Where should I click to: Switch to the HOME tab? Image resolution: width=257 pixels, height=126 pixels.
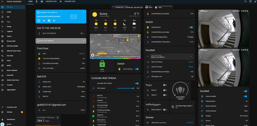click(x=30, y=1)
